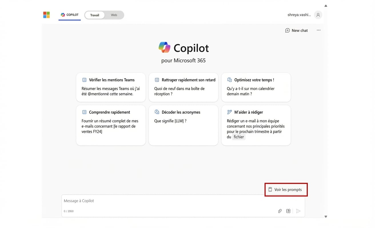Select the attachment paperclip icon
This screenshot has height=228, width=375.
280,211
